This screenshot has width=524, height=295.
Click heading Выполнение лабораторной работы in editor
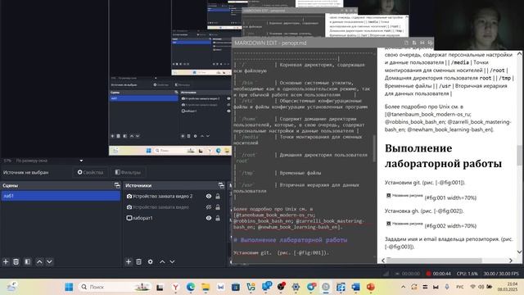click(x=291, y=240)
